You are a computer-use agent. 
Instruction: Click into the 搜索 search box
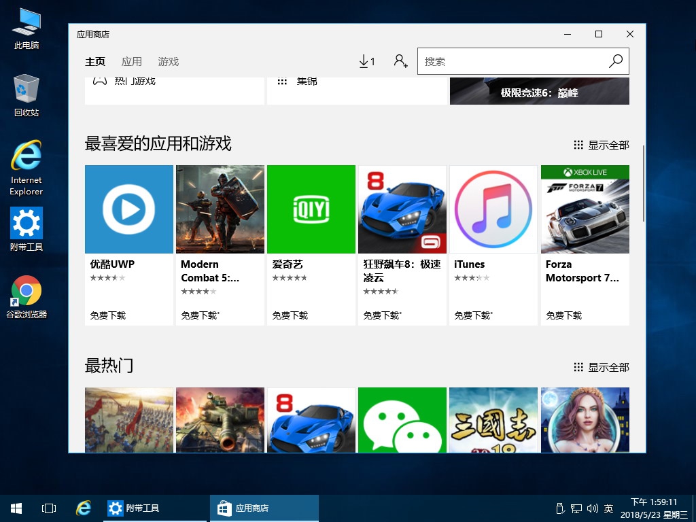tap(523, 61)
